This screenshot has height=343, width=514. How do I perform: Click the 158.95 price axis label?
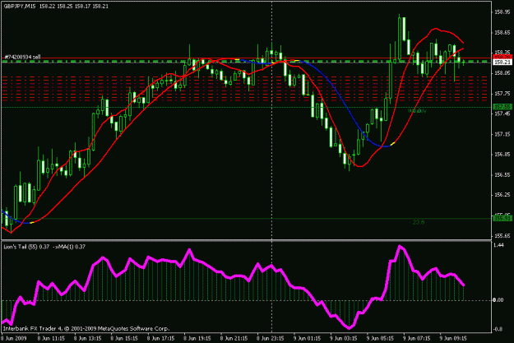[x=502, y=12]
